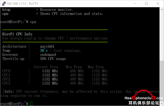Click the 'Min Freq' column header
Screen dimensions: 164x106
[74, 67]
